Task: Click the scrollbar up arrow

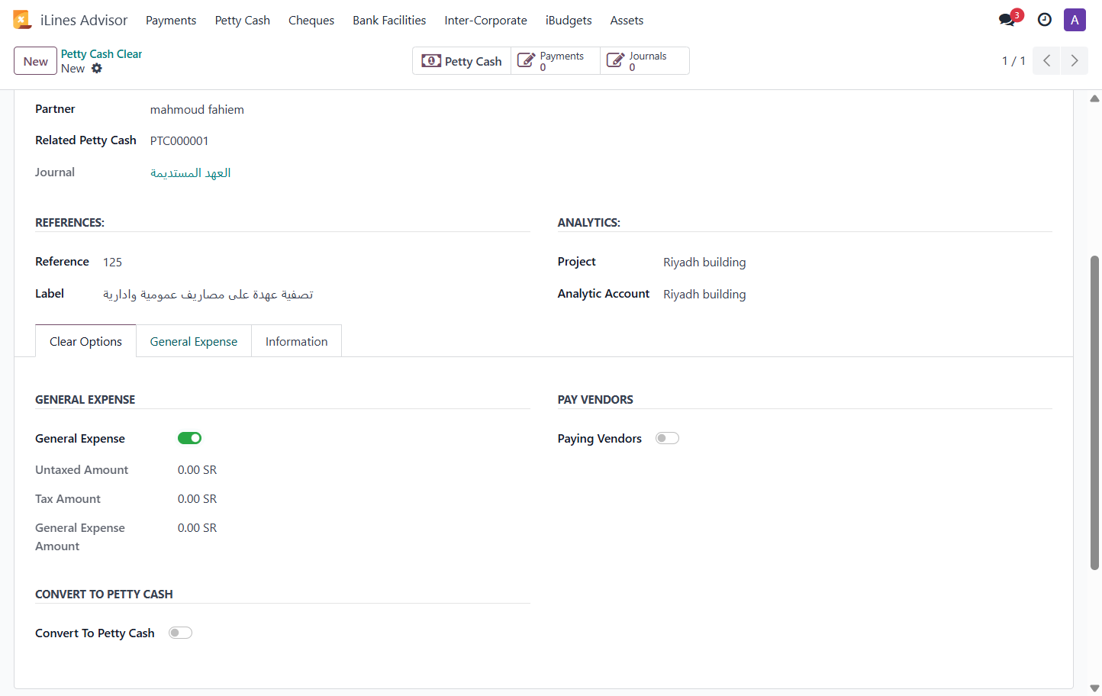Action: 1094,98
